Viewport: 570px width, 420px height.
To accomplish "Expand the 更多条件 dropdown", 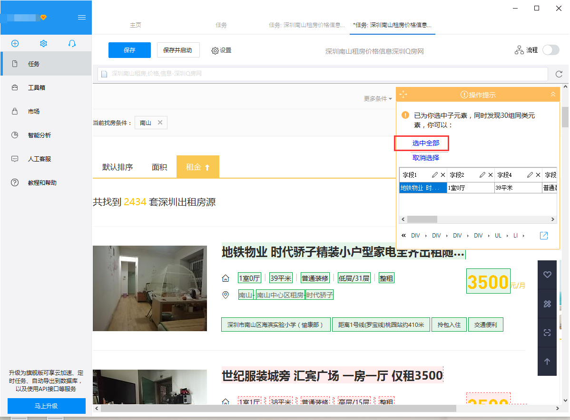I will pyautogui.click(x=378, y=99).
